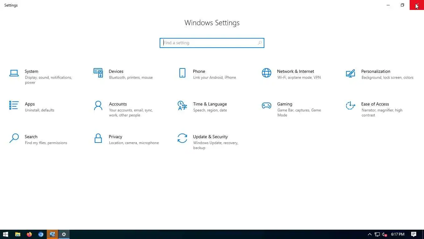This screenshot has width=424, height=239.
Task: Open the network status tray icon
Action: click(x=377, y=234)
